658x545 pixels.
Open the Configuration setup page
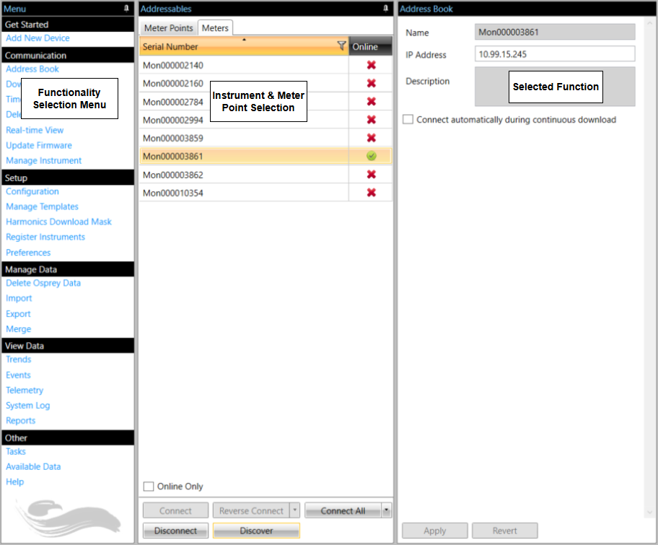pos(32,191)
